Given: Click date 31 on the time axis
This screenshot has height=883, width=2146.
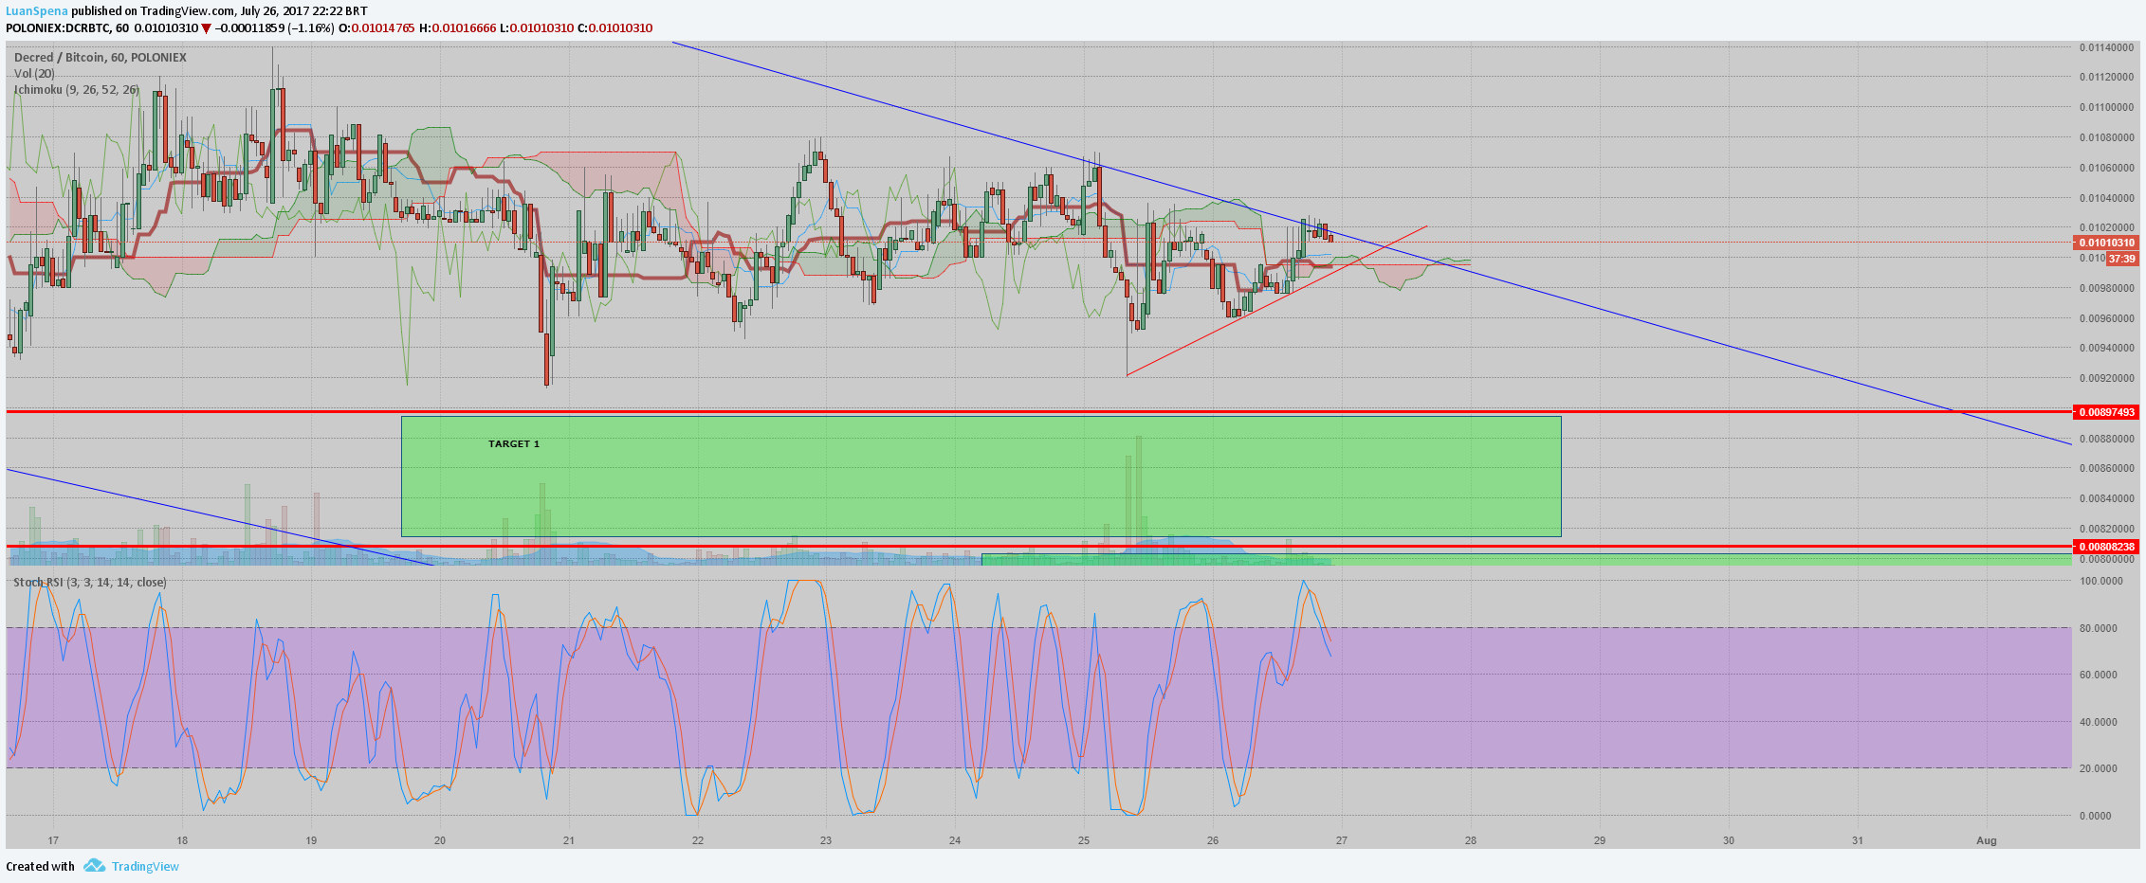Looking at the screenshot, I should (x=1858, y=840).
